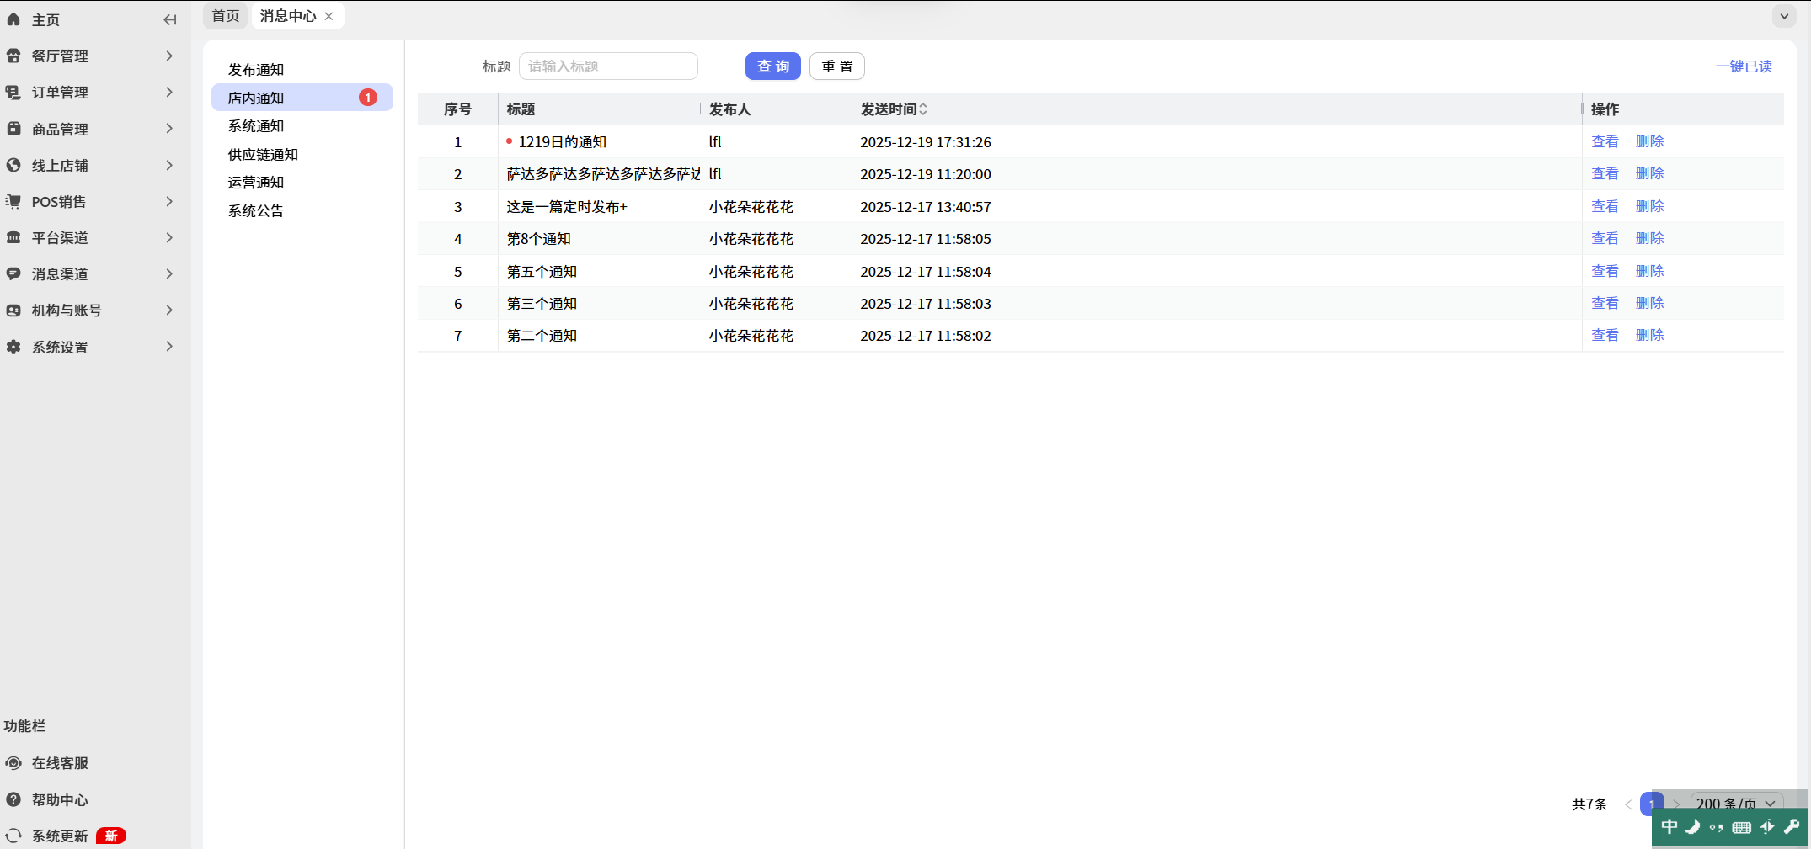Expand the POS销售 menu chevron
Screen dimensions: 1811x849
click(x=169, y=201)
